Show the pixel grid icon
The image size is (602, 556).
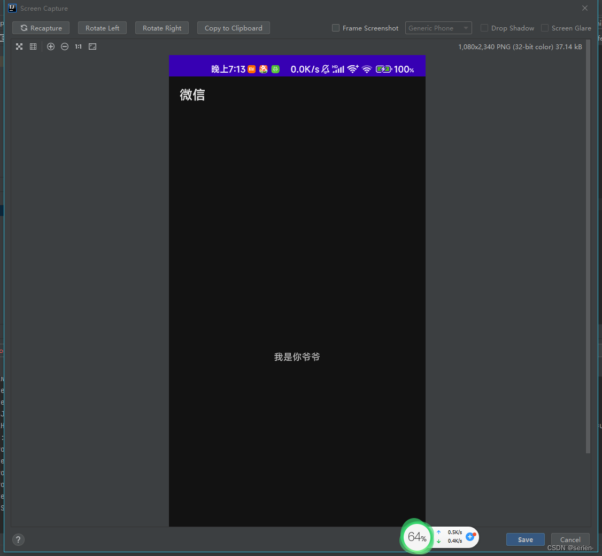[33, 47]
